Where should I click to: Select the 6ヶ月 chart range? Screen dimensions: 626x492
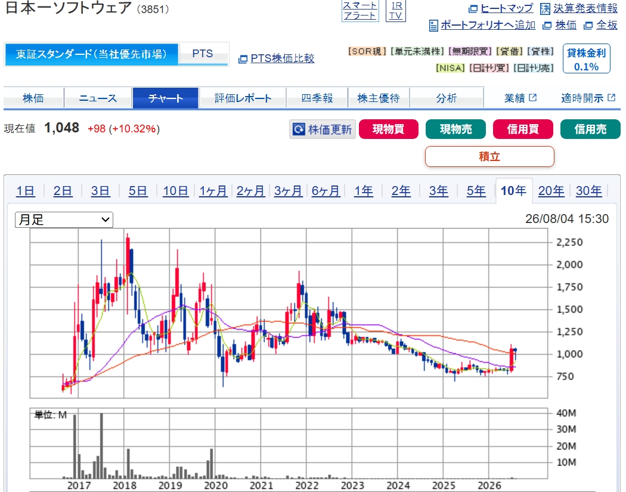tap(326, 191)
